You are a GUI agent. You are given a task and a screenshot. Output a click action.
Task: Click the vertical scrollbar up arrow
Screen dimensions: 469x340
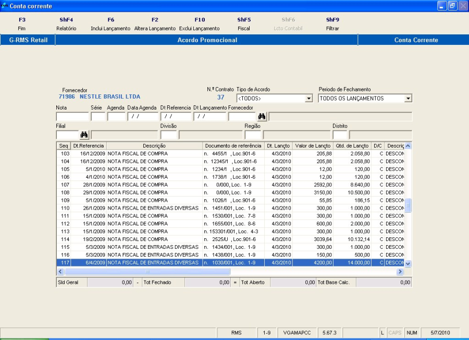(x=408, y=146)
